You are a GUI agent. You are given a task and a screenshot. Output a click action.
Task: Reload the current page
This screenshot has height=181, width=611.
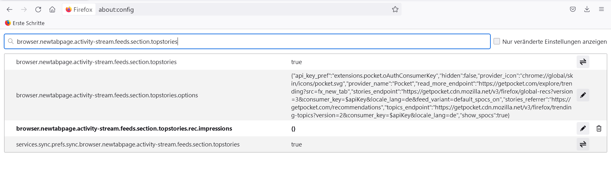pyautogui.click(x=38, y=10)
